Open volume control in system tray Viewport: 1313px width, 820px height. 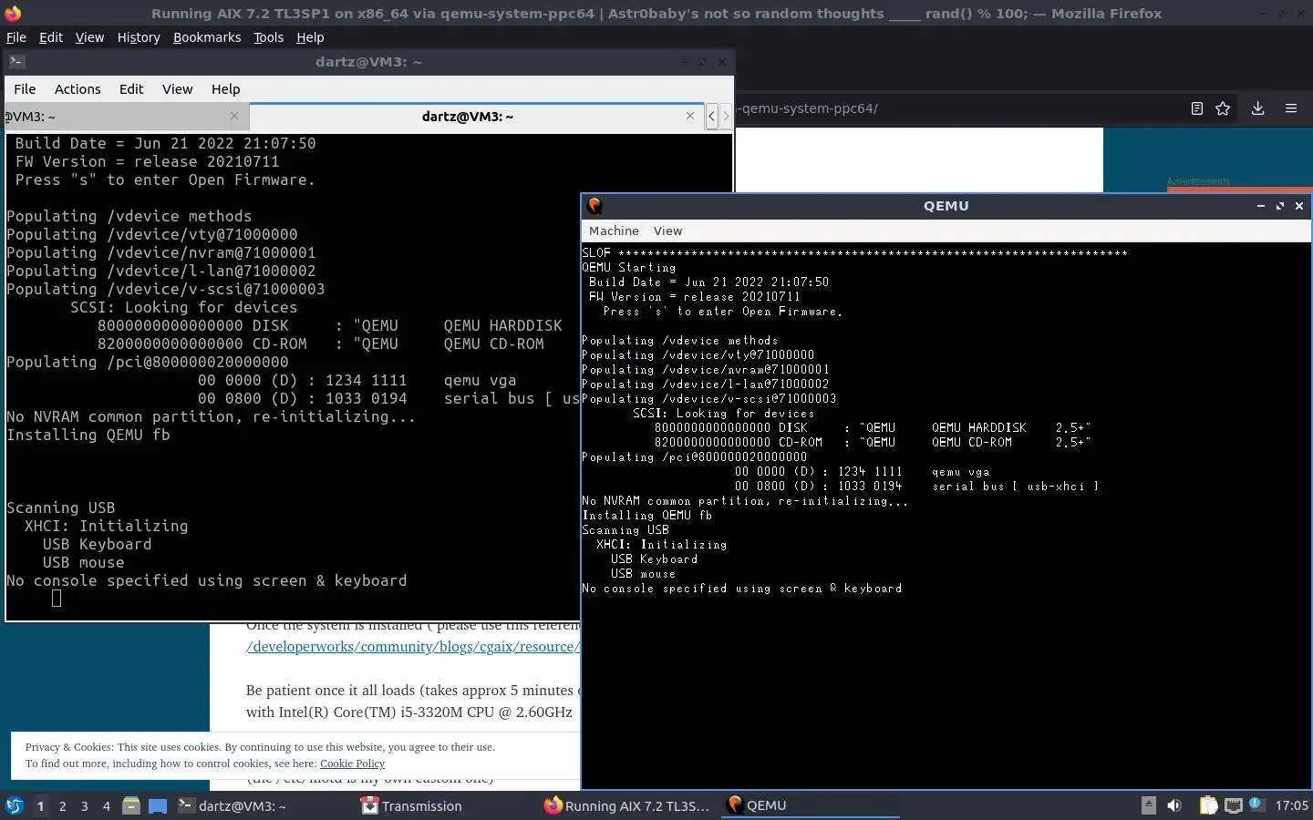point(1174,805)
